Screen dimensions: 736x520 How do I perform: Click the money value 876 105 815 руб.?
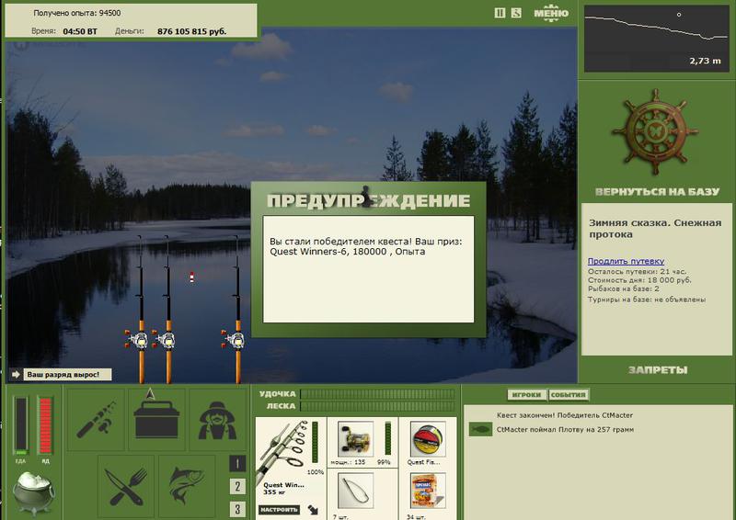(192, 31)
